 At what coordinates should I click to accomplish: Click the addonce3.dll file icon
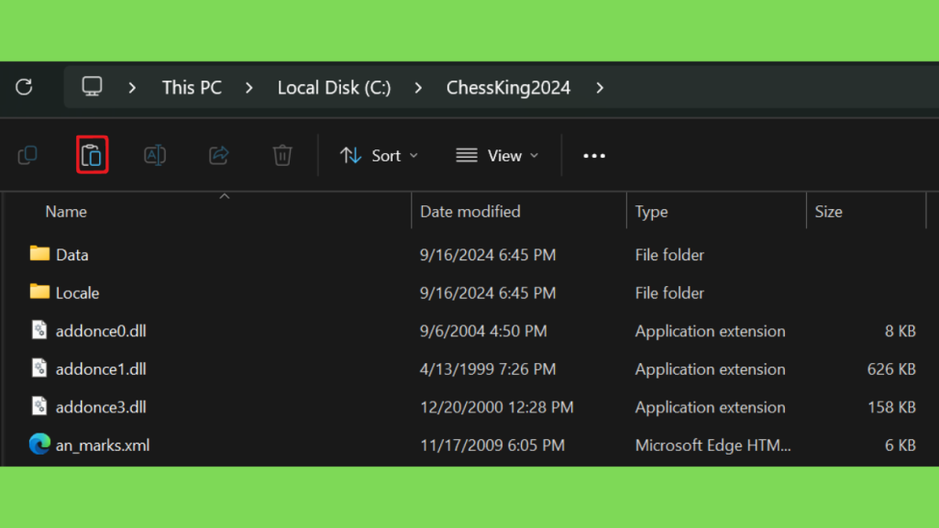click(x=39, y=406)
